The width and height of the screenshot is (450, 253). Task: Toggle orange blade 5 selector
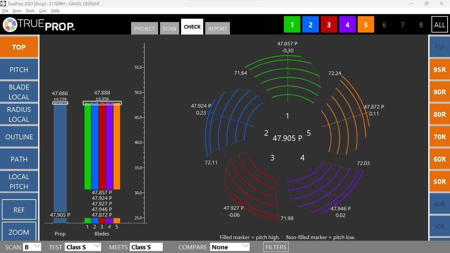click(x=366, y=25)
